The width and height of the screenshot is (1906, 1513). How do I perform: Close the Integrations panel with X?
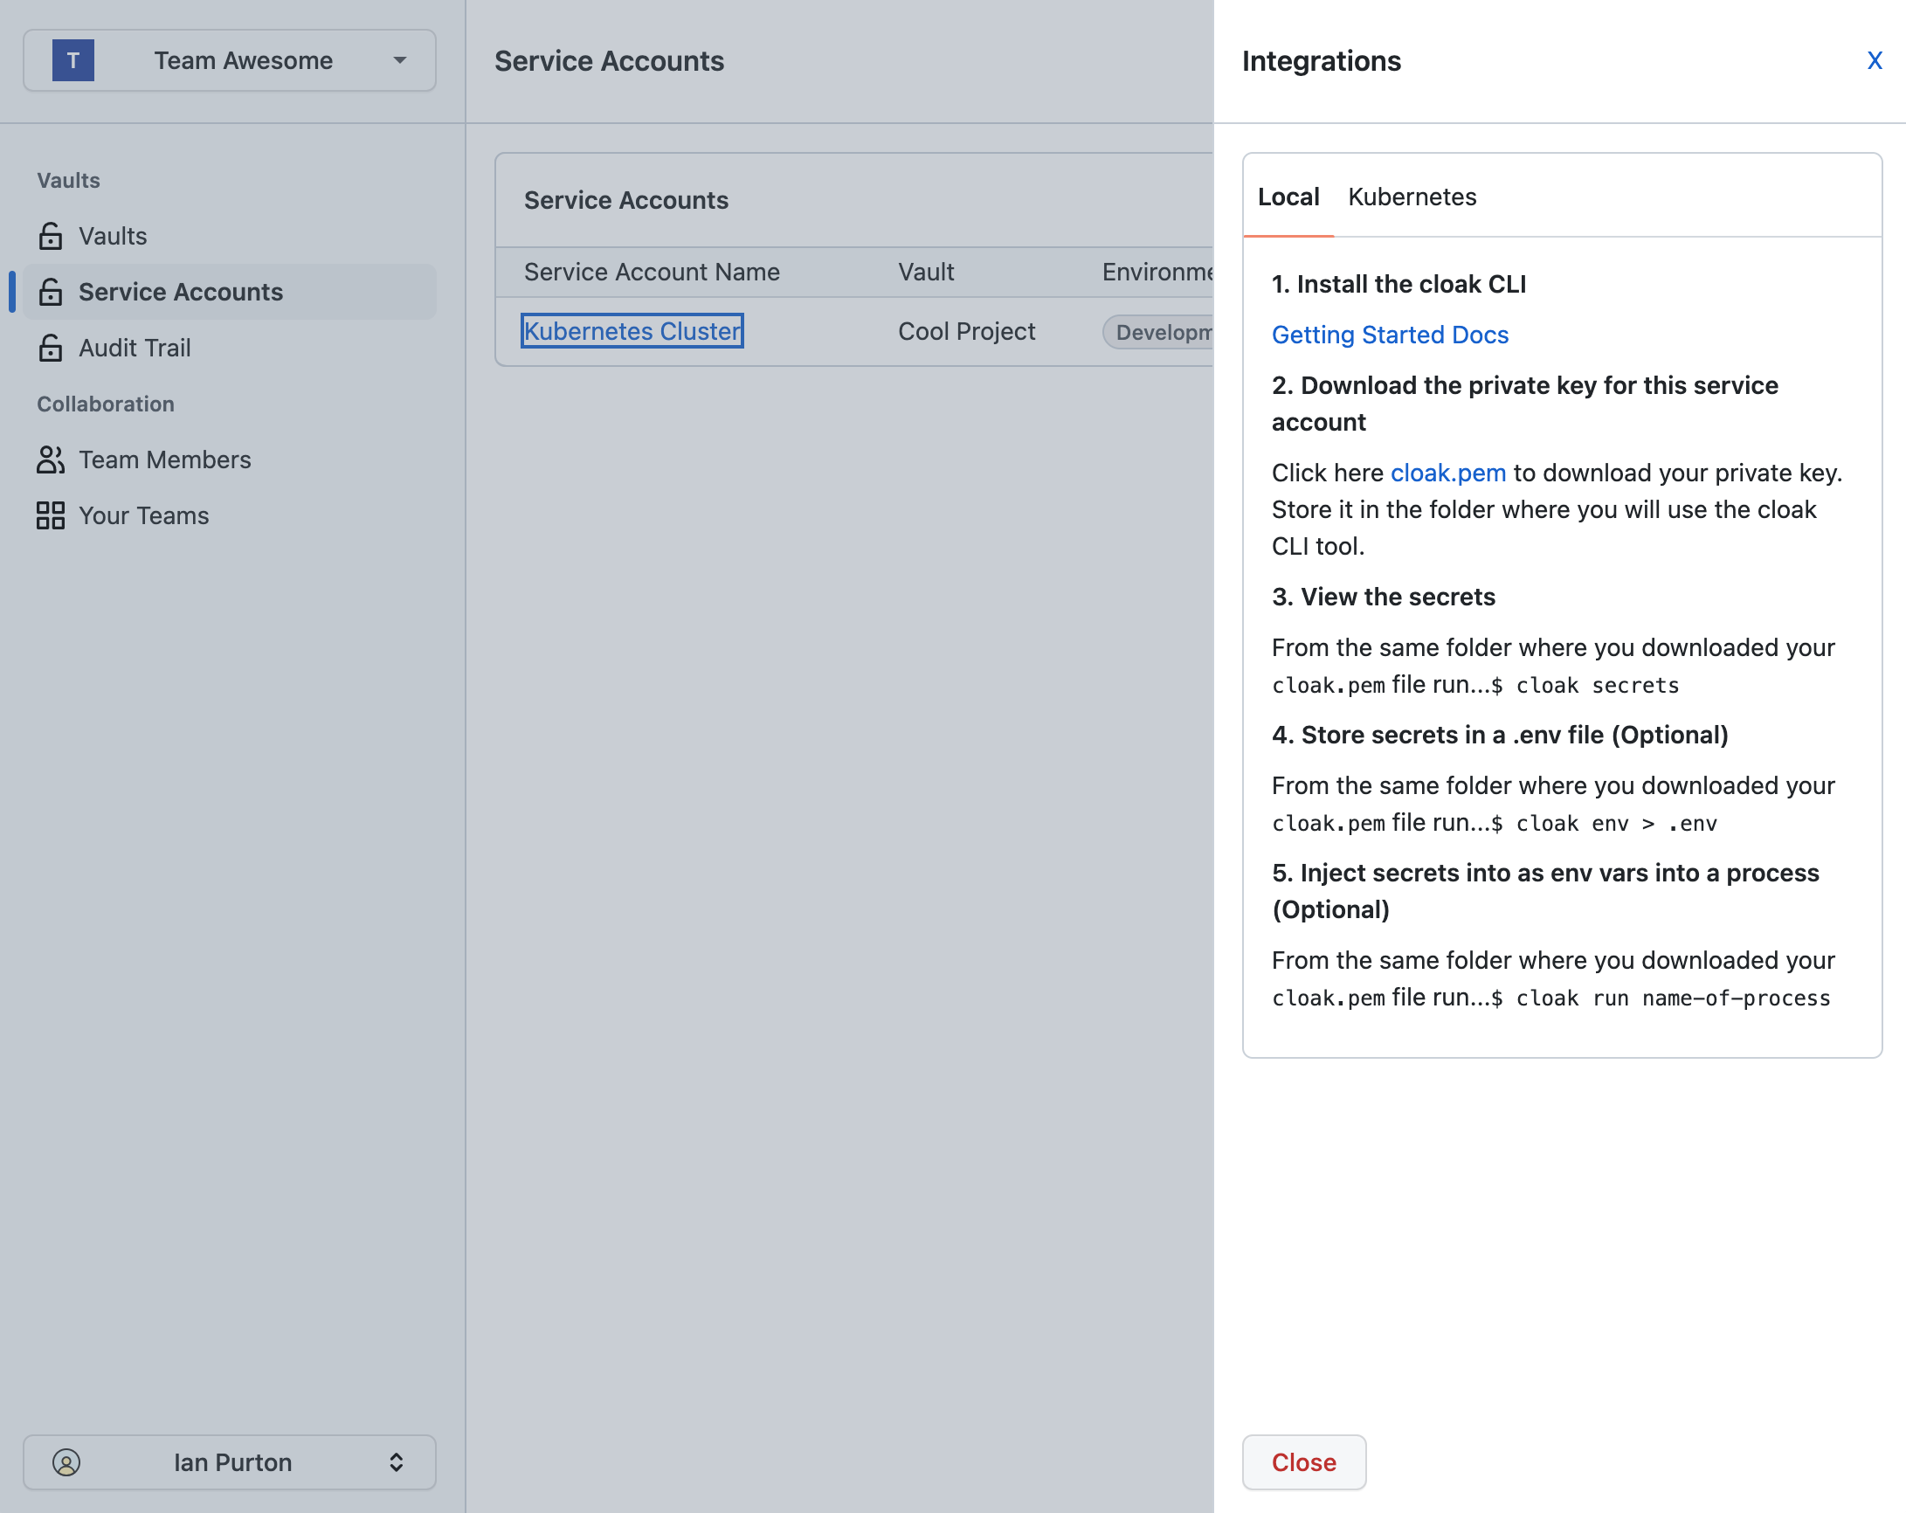(x=1874, y=60)
